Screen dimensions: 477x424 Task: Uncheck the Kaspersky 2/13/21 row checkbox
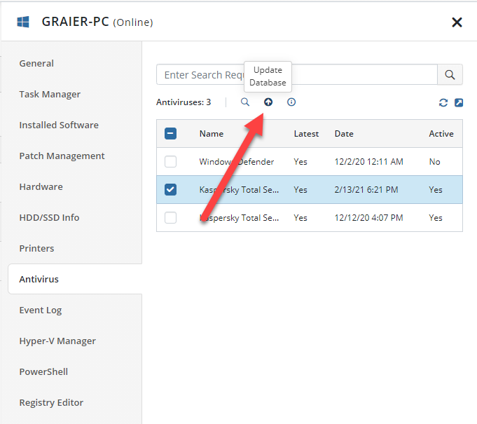(170, 189)
